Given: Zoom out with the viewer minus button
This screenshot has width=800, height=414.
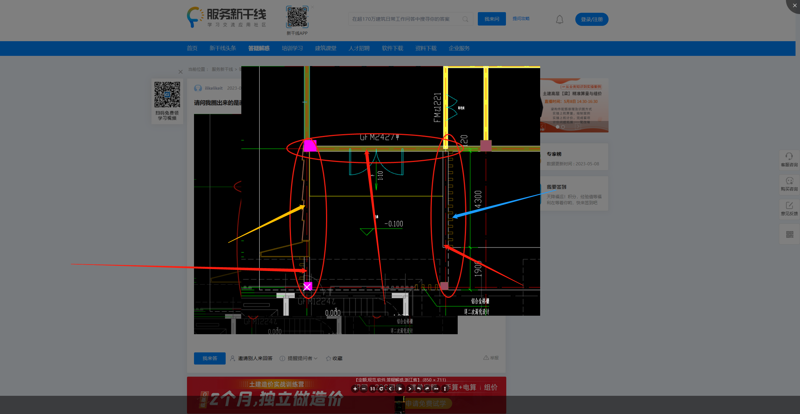Looking at the screenshot, I should click(364, 389).
